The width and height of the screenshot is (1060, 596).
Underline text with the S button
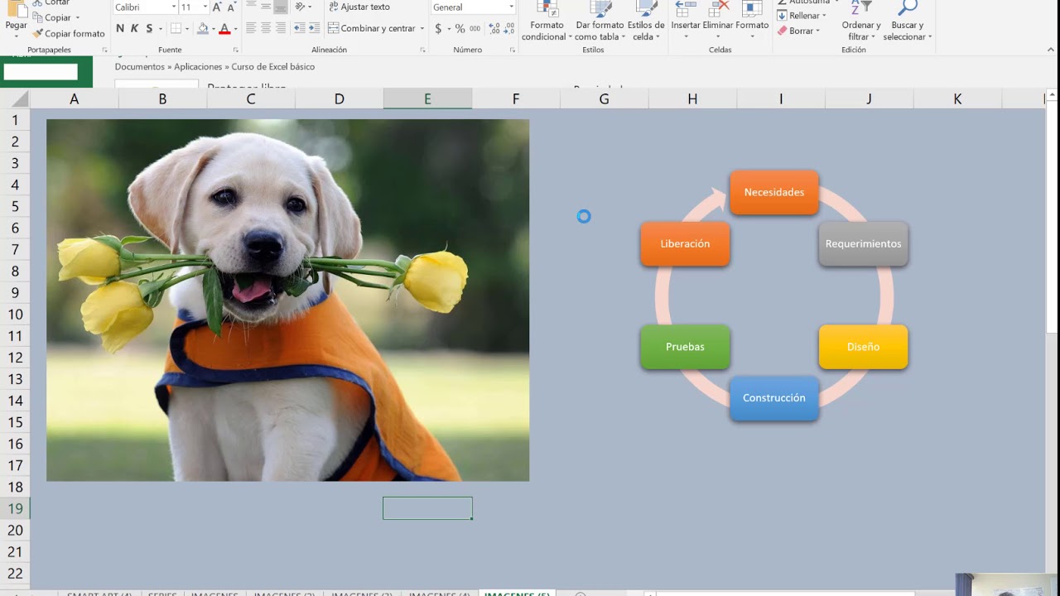[149, 28]
